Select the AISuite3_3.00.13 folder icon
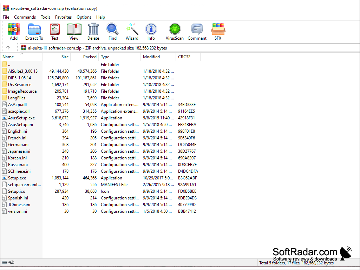The image size is (360, 270). [x=4, y=71]
